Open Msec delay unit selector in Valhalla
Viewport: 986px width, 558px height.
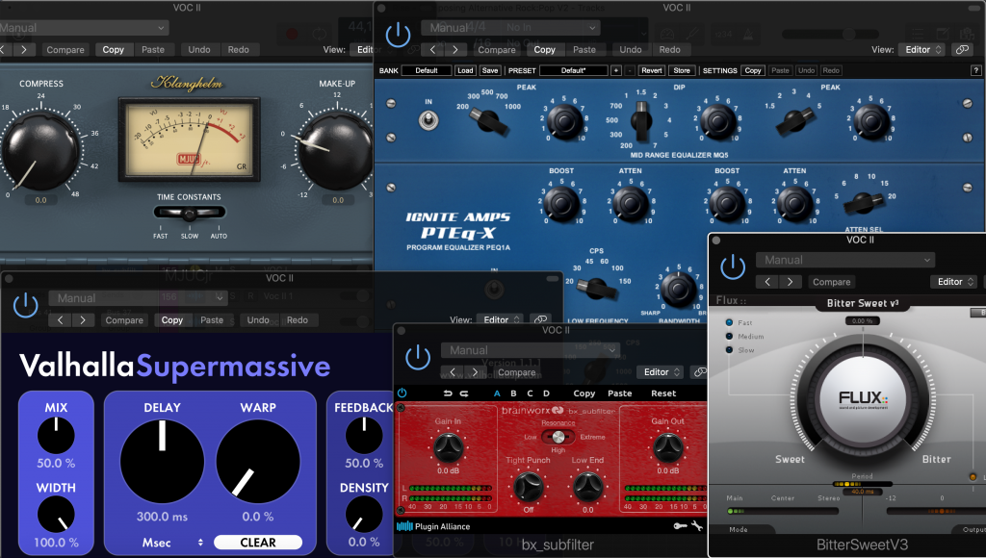[172, 543]
